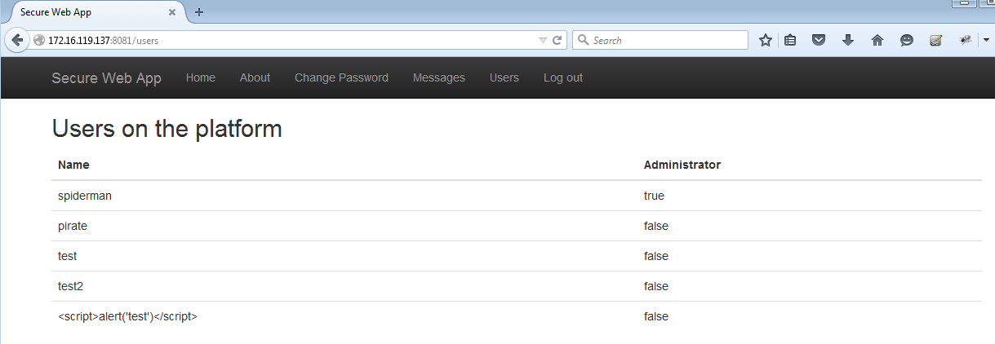Click the address bar URL field
Screen dimensions: 995x344
pyautogui.click(x=290, y=40)
